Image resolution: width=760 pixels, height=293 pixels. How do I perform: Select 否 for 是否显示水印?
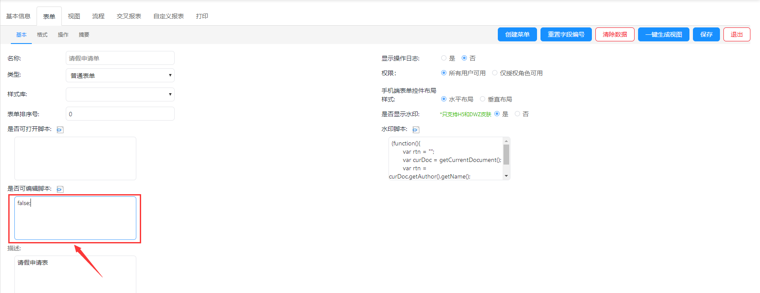517,114
